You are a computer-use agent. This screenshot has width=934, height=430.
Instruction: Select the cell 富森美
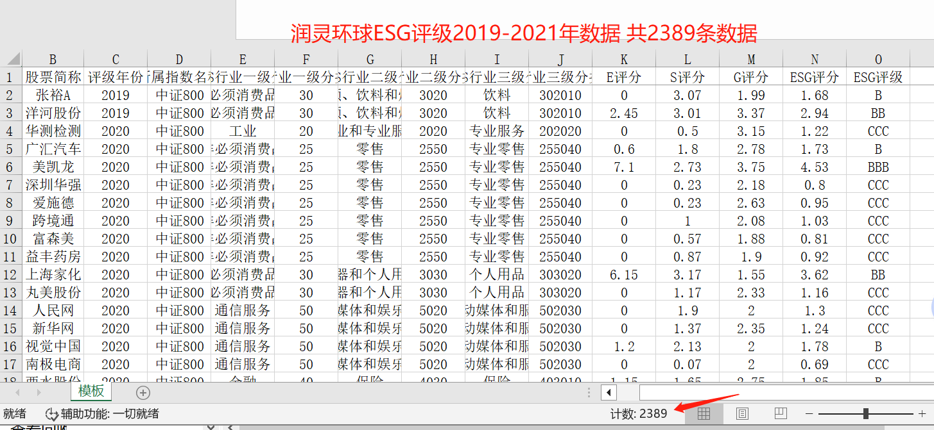click(x=53, y=239)
